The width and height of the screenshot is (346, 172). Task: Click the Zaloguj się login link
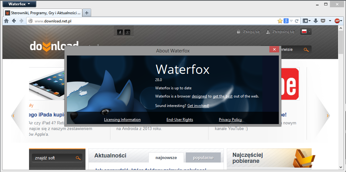point(252,32)
